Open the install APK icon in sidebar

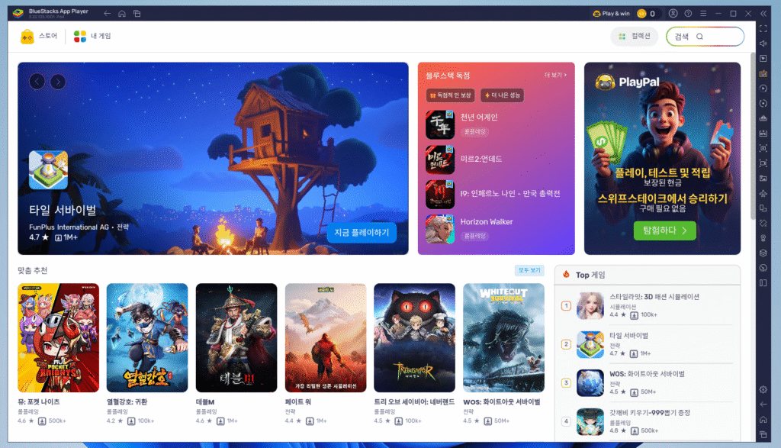(763, 134)
